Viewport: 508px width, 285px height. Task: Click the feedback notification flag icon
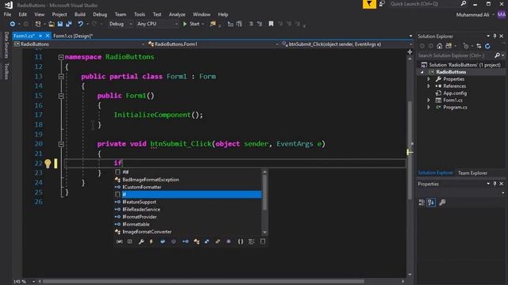click(369, 4)
